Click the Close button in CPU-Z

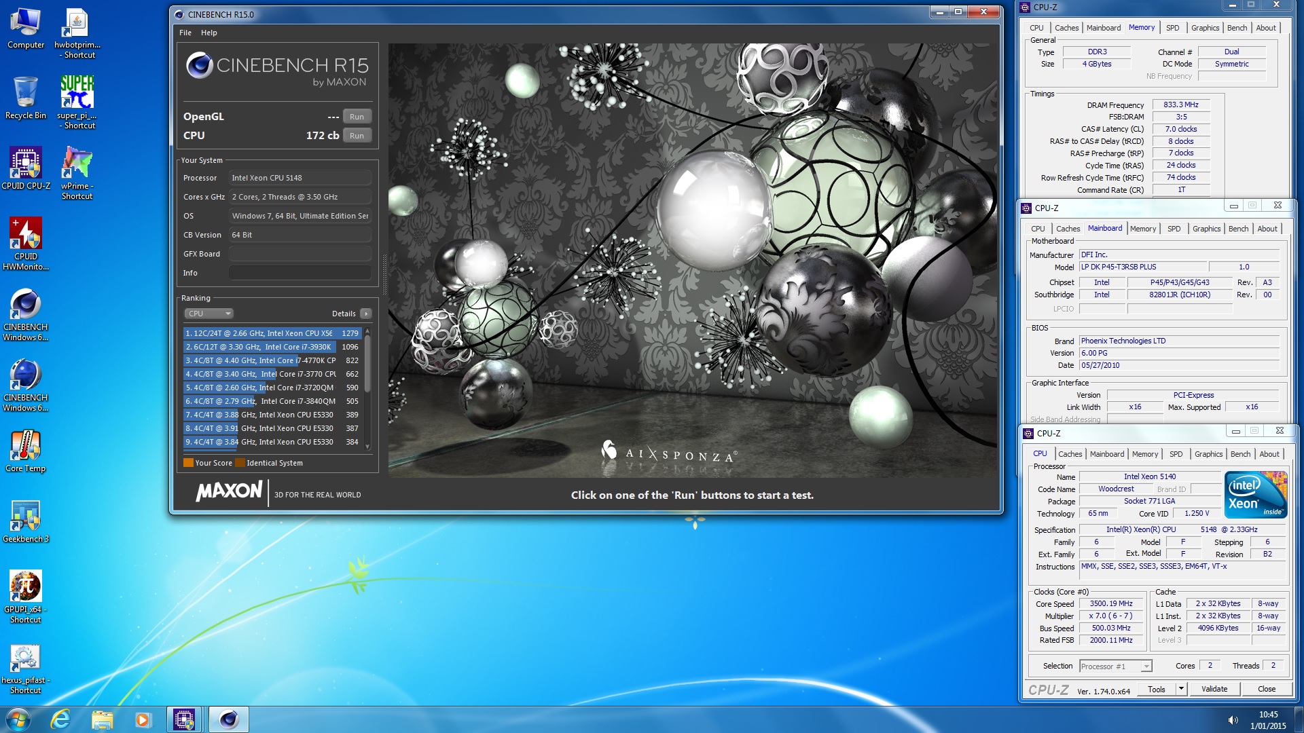tap(1267, 689)
